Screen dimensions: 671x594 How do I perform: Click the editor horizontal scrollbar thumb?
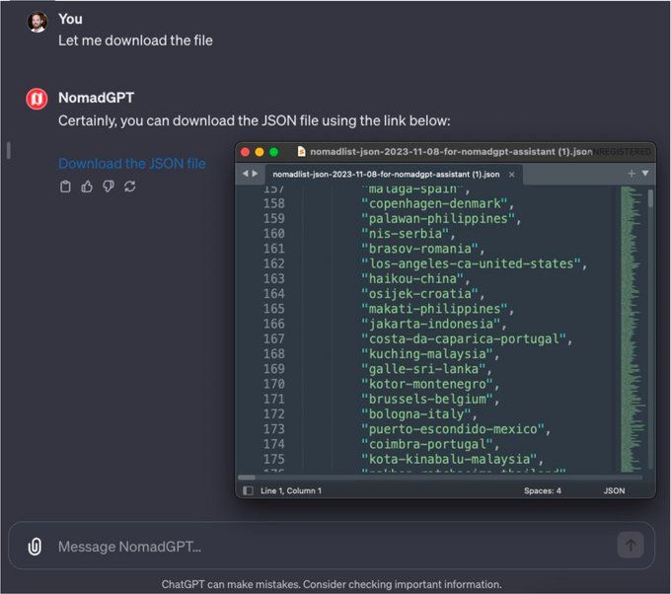[247, 478]
